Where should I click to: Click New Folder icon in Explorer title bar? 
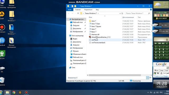75,6
